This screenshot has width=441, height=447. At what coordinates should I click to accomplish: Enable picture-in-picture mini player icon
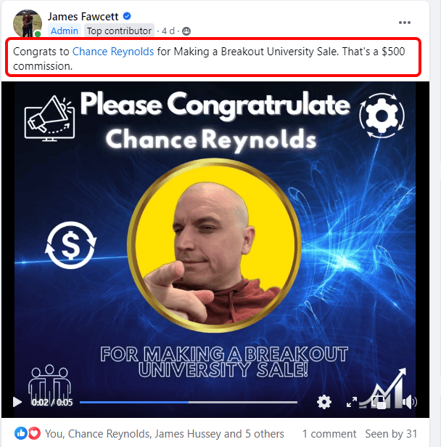[x=379, y=402]
